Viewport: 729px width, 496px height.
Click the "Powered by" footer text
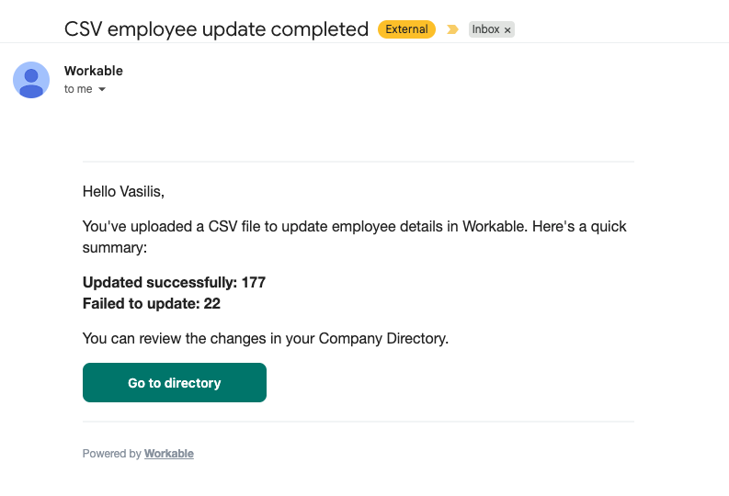tap(111, 454)
